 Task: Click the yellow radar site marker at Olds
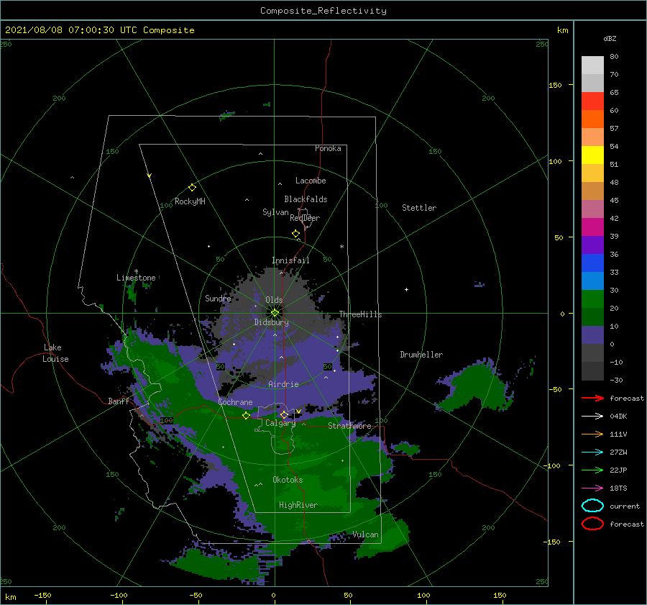275,313
